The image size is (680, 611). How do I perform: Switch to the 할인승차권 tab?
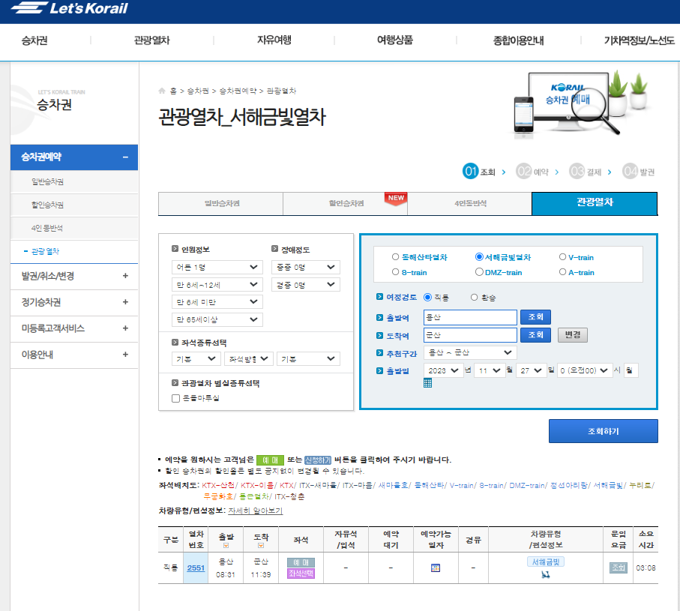coord(346,203)
